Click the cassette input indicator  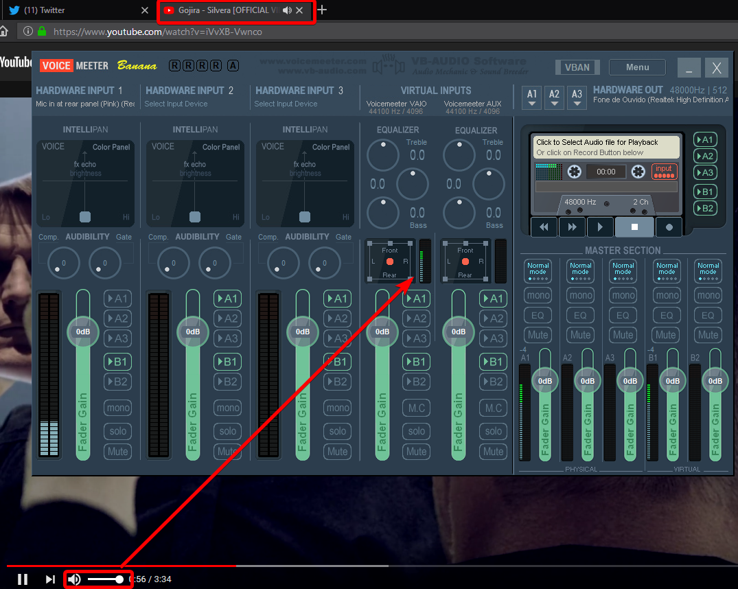664,172
